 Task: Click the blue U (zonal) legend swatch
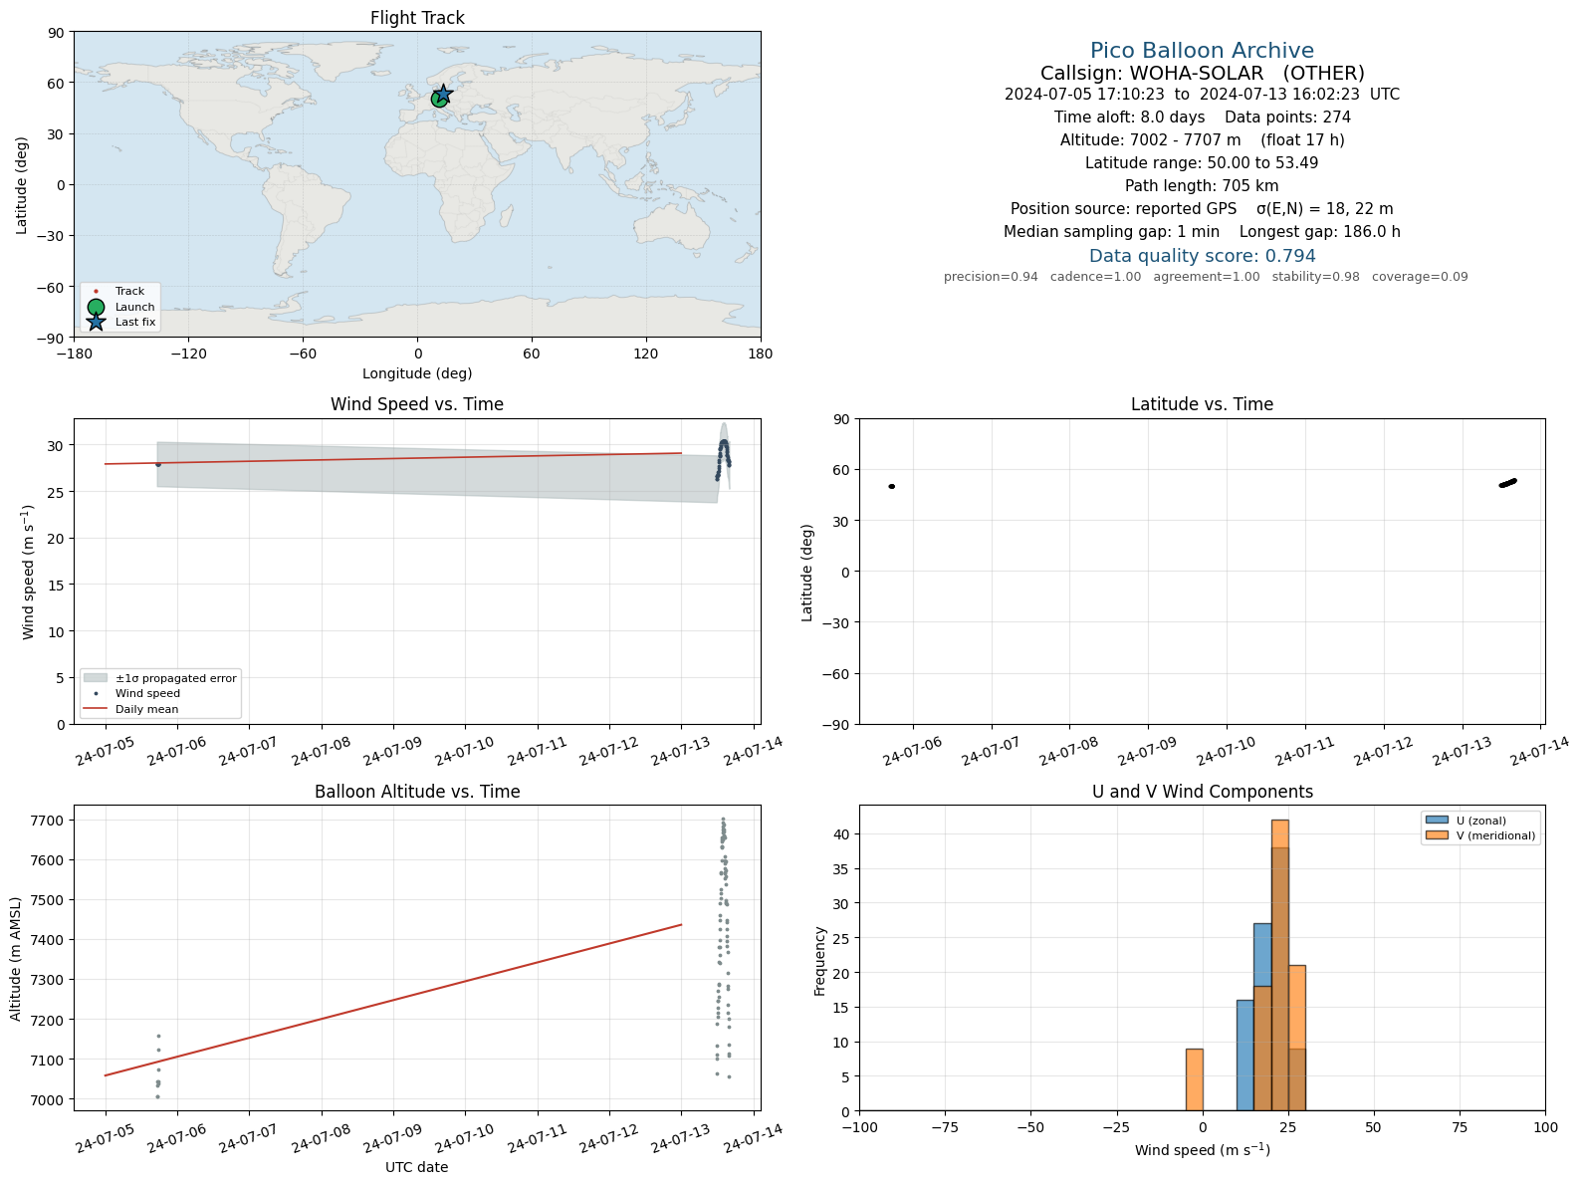[1437, 821]
